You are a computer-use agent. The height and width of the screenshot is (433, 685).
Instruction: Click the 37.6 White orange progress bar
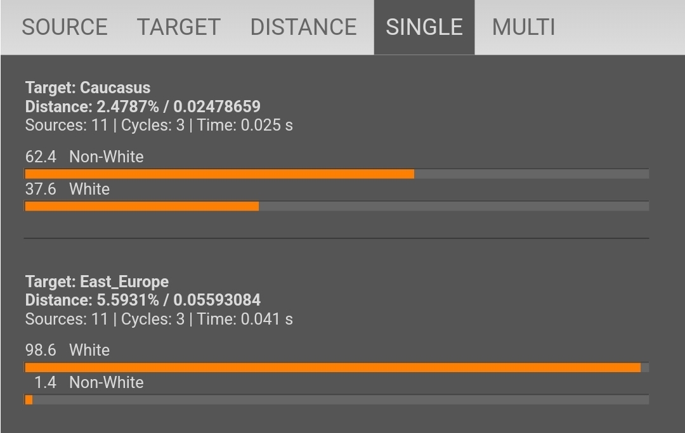click(141, 206)
